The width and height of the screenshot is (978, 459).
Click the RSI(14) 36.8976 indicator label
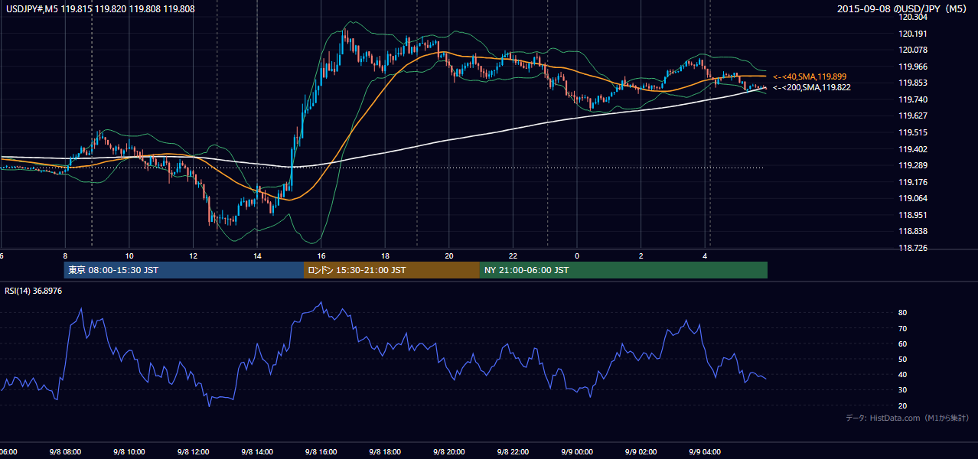tap(34, 291)
